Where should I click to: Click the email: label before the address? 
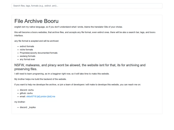[23, 97]
